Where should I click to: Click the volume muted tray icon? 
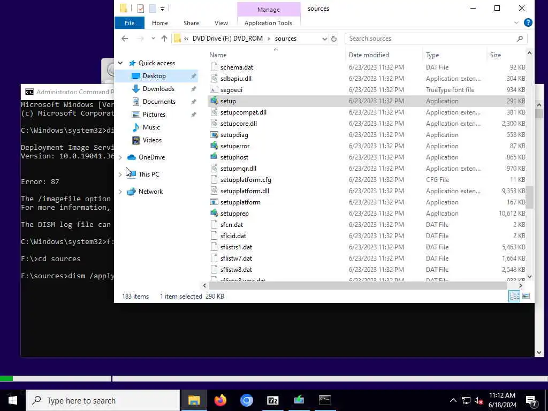(x=478, y=400)
